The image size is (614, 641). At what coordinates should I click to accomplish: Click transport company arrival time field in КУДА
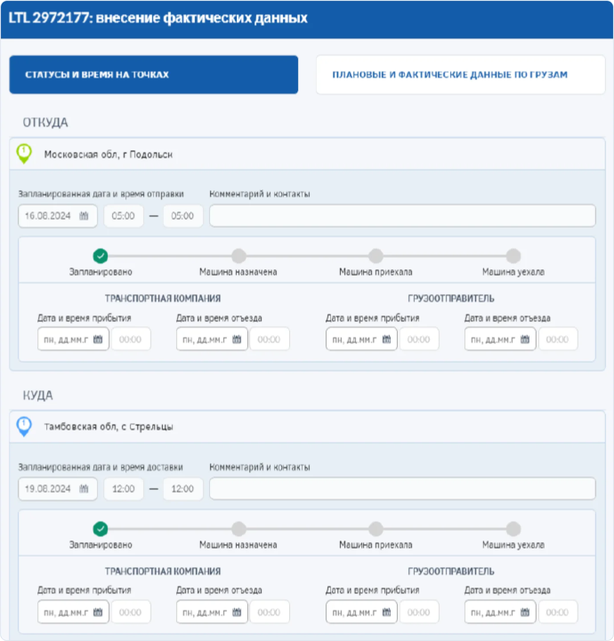tap(131, 613)
